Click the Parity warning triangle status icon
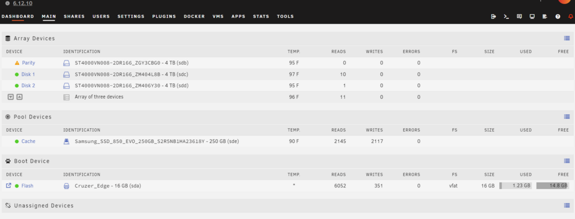 pos(17,63)
